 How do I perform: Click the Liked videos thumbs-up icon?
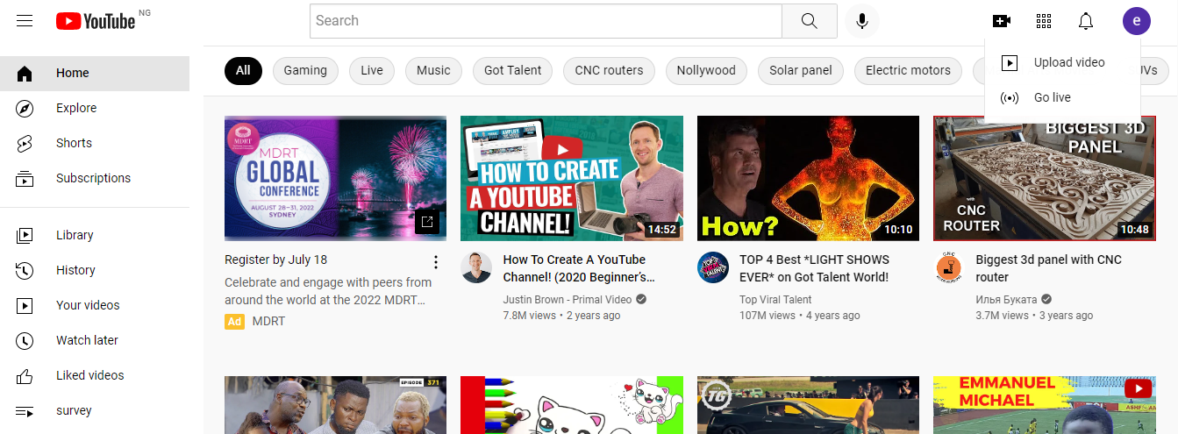pyautogui.click(x=25, y=375)
